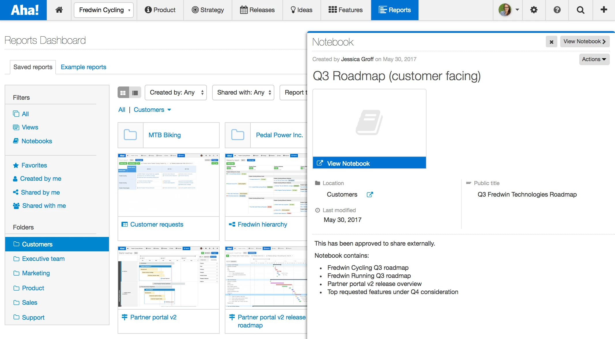Open the Created by: Any dropdown
This screenshot has height=339, width=615.
[176, 93]
